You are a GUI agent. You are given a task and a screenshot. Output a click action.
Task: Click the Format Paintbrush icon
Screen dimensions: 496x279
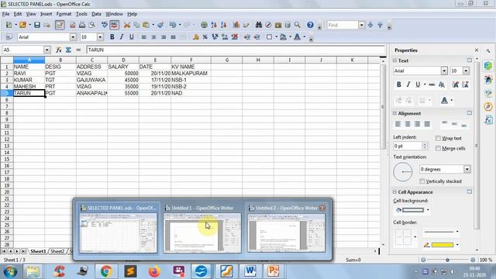coord(160,25)
